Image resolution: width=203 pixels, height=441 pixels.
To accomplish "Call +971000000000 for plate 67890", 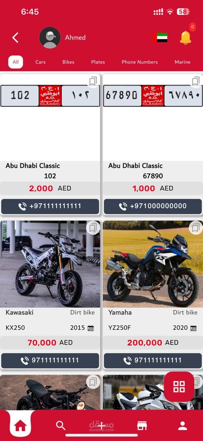I will [x=153, y=206].
